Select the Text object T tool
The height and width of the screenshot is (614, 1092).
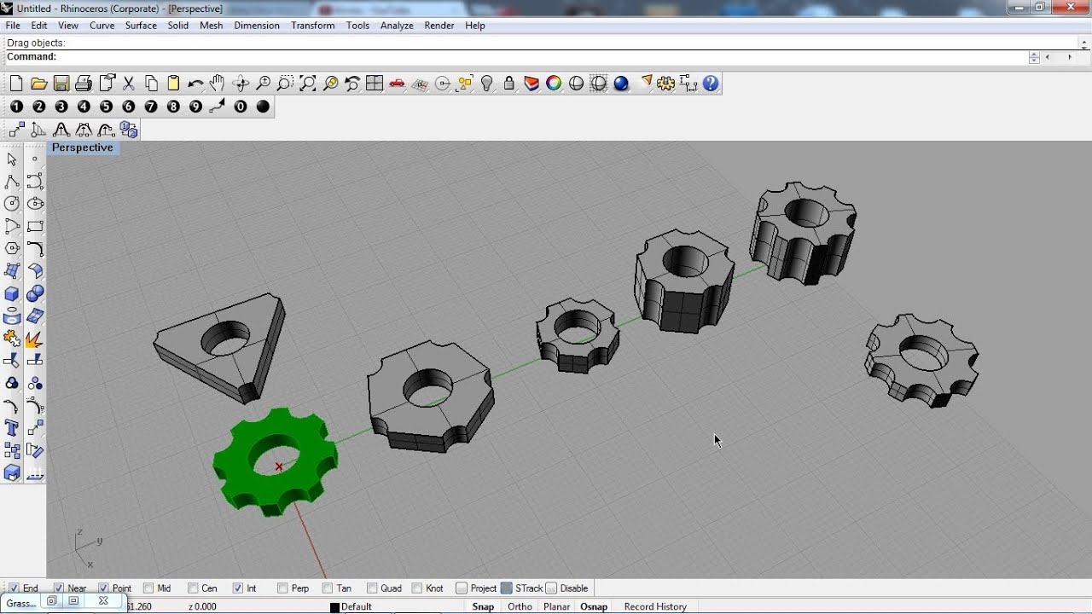click(x=12, y=428)
